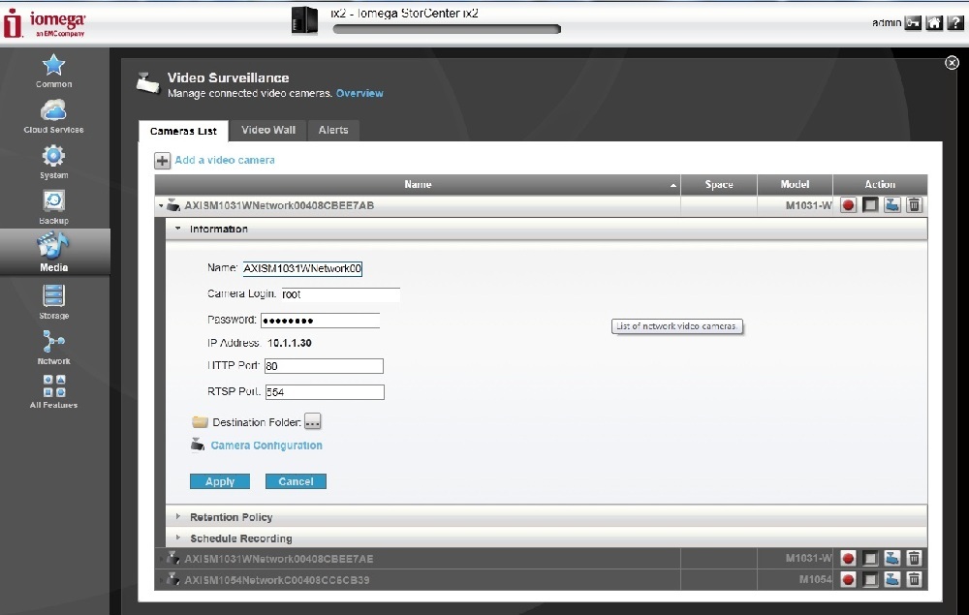Click the IP address 10.1.1.30
969x615 pixels.
coord(289,343)
